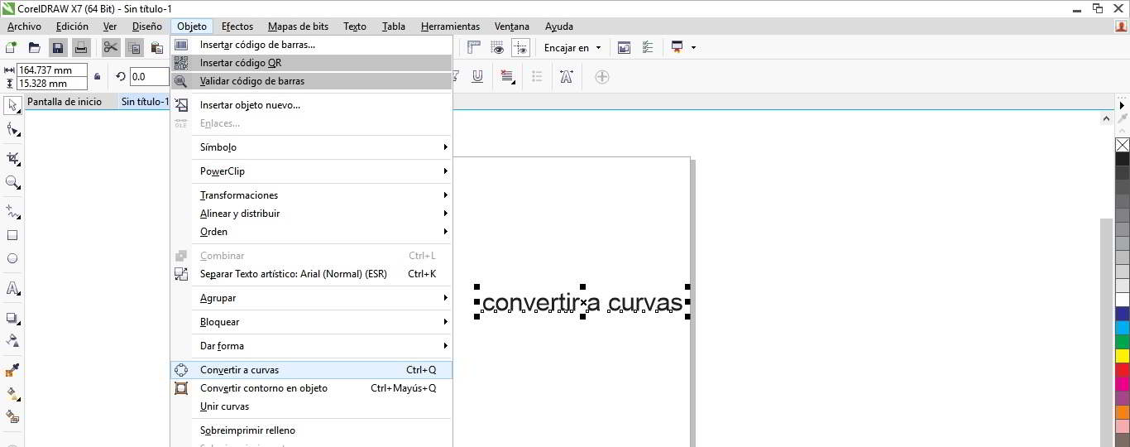Select the Drop Shadow tool
Image resolution: width=1130 pixels, height=447 pixels.
tap(12, 318)
